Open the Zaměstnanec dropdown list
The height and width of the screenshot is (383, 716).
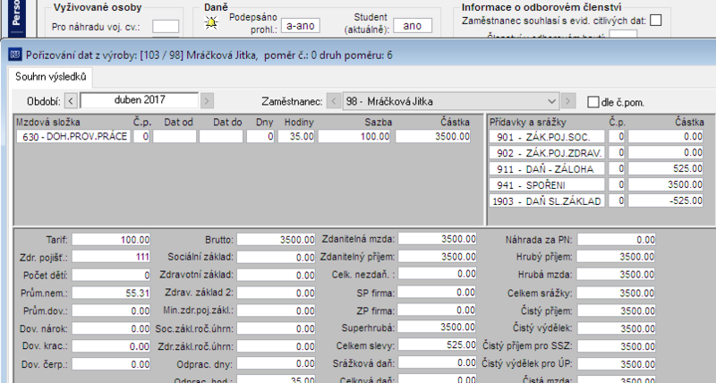551,101
